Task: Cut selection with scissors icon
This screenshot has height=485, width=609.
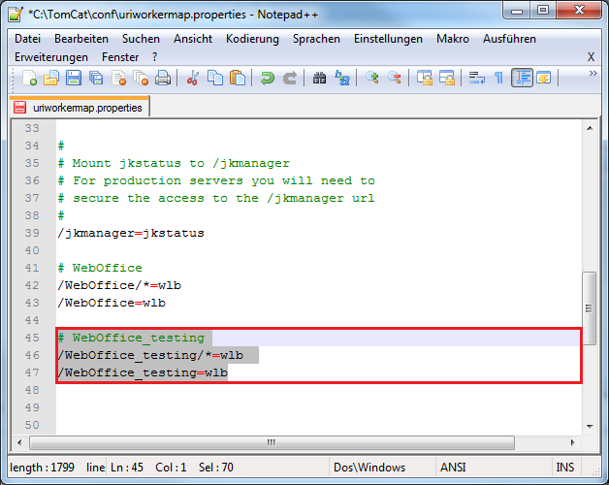Action: (193, 78)
